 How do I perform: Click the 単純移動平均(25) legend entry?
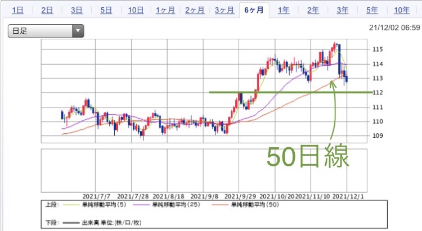[167, 205]
